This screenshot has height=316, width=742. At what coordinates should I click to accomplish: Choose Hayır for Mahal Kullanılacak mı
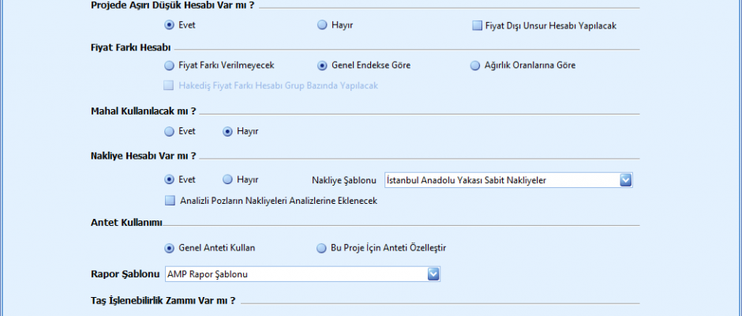[x=228, y=131]
